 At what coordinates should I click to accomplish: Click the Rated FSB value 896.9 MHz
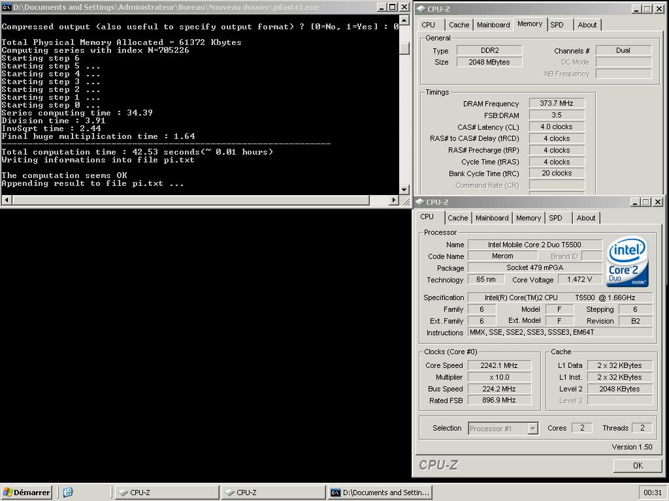click(x=499, y=400)
